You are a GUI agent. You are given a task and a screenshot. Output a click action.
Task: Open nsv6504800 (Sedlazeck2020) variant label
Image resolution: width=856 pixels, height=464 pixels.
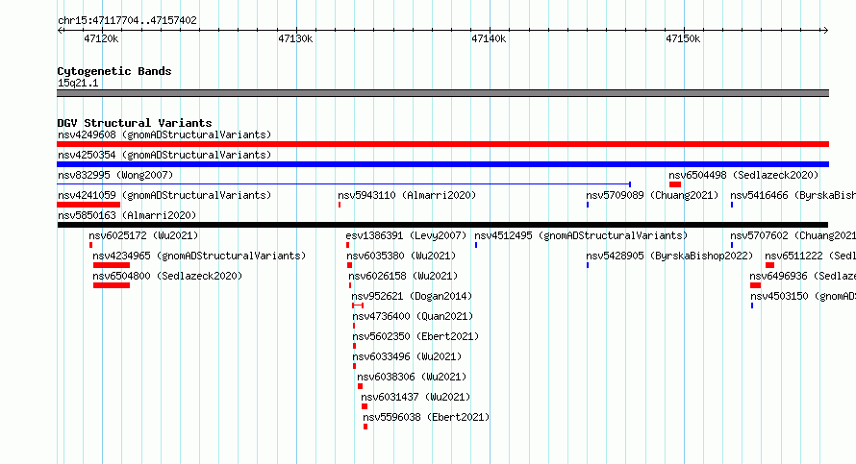(x=167, y=276)
